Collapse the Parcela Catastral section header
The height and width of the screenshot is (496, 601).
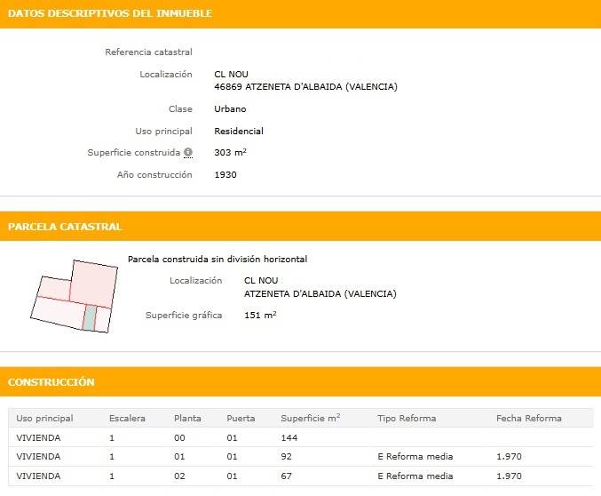tap(300, 227)
